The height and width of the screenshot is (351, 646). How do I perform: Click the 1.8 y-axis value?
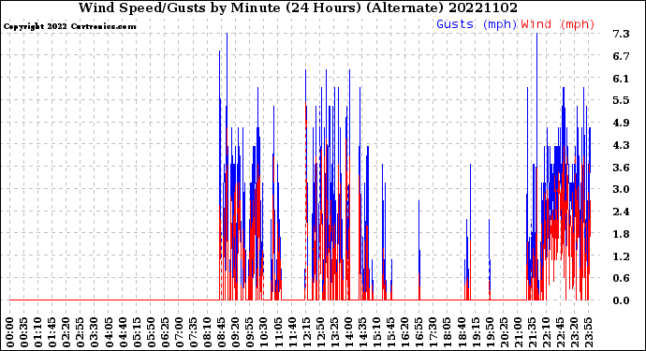tap(622, 234)
